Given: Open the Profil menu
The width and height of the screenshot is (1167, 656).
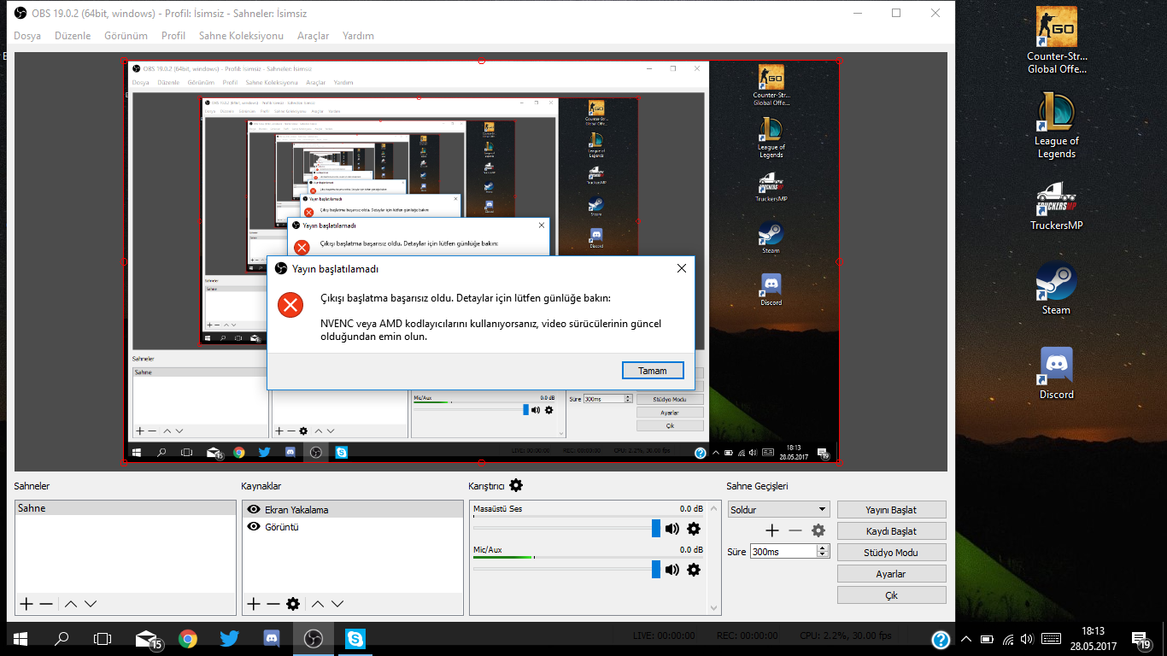Looking at the screenshot, I should coord(173,36).
